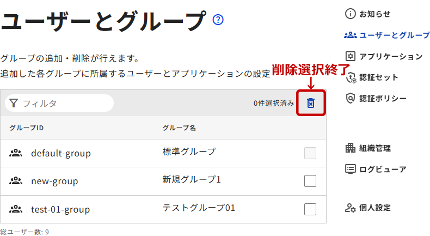This screenshot has width=430, height=236.
Task: Click the ログビューア list icon
Action: click(x=351, y=169)
